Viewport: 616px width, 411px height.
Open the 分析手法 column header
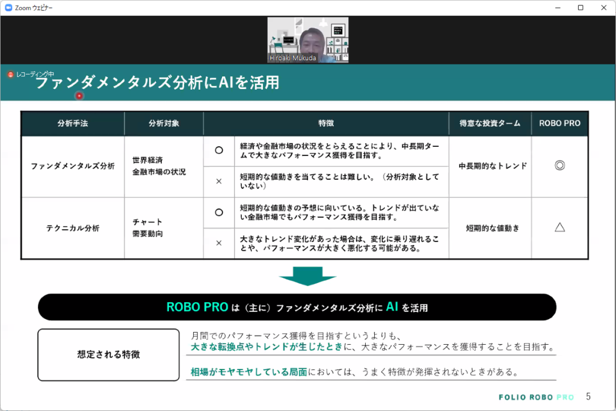pos(72,123)
